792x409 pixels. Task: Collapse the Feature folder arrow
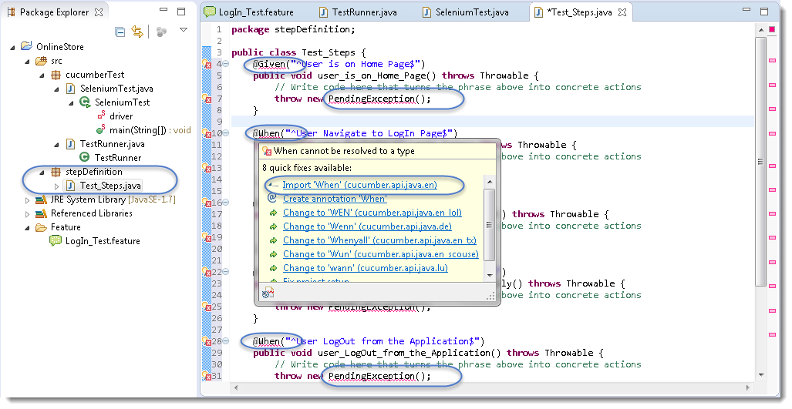27,228
